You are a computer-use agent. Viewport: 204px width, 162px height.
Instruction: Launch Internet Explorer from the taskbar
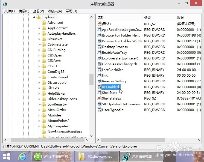(x=22, y=157)
